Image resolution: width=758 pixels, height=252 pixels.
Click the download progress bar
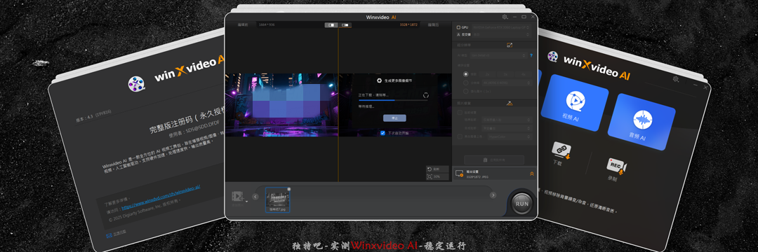click(x=392, y=100)
